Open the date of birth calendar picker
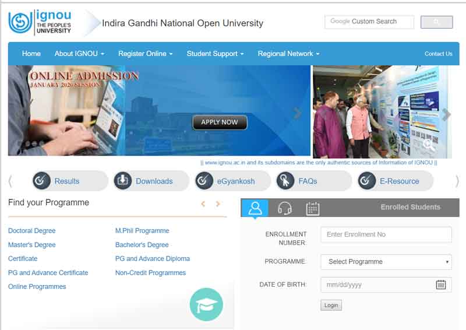This screenshot has height=330, width=466. (441, 285)
